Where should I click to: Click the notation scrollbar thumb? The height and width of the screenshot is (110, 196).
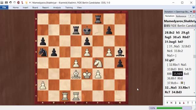194,57
